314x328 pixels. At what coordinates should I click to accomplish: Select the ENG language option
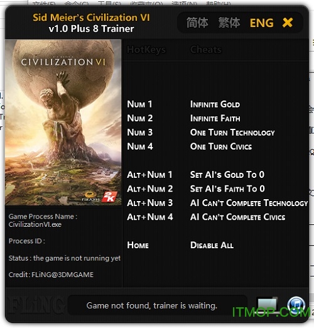pos(262,23)
